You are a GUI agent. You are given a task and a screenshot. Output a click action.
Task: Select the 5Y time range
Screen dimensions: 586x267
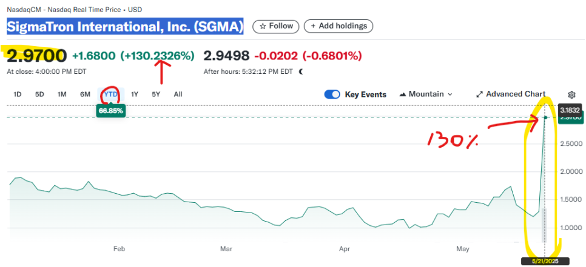click(156, 94)
